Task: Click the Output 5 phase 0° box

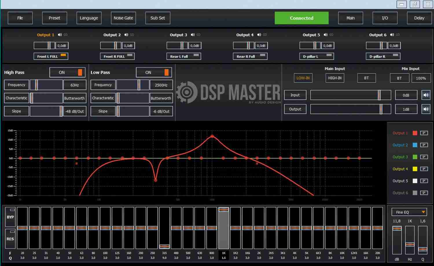Action: tap(424, 181)
